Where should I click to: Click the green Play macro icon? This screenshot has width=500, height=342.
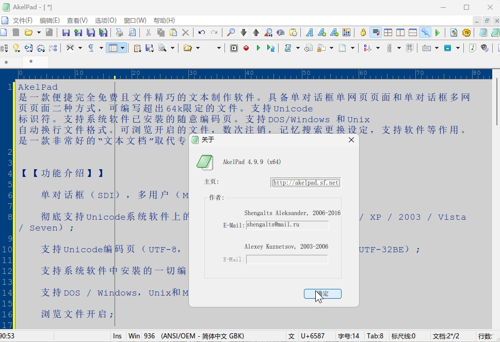[259, 48]
